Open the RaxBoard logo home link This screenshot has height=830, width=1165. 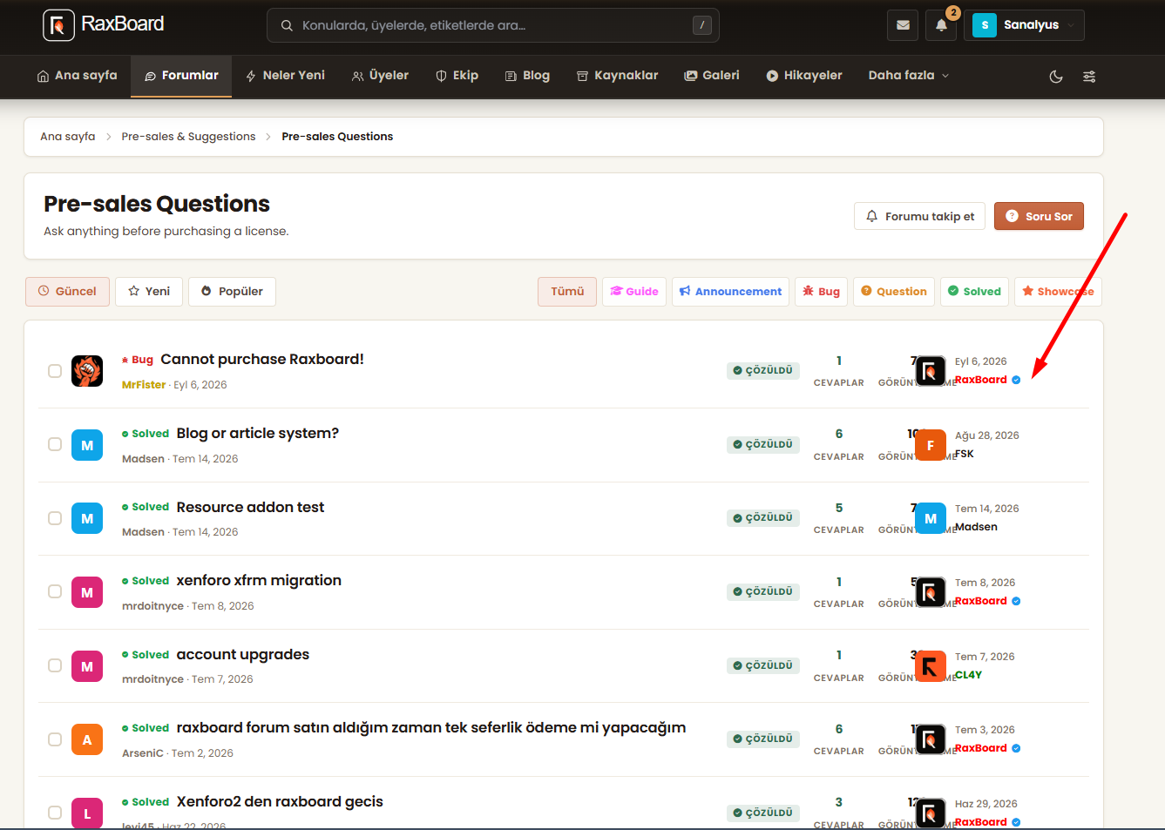104,24
